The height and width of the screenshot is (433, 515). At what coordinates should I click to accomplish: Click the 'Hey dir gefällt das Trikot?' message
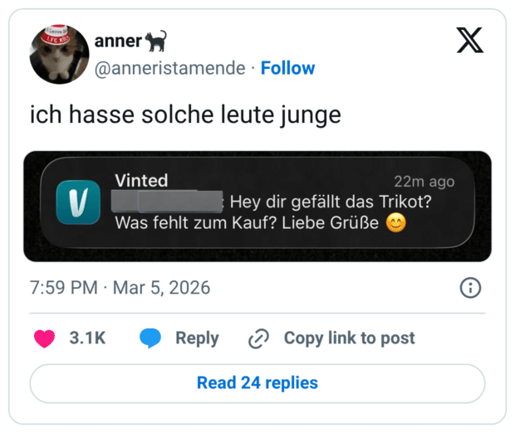coord(335,202)
